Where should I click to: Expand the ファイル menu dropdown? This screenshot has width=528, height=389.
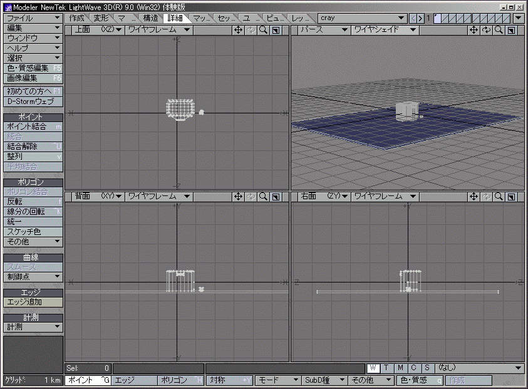point(33,18)
